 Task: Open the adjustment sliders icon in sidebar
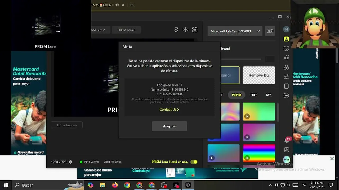point(286,77)
